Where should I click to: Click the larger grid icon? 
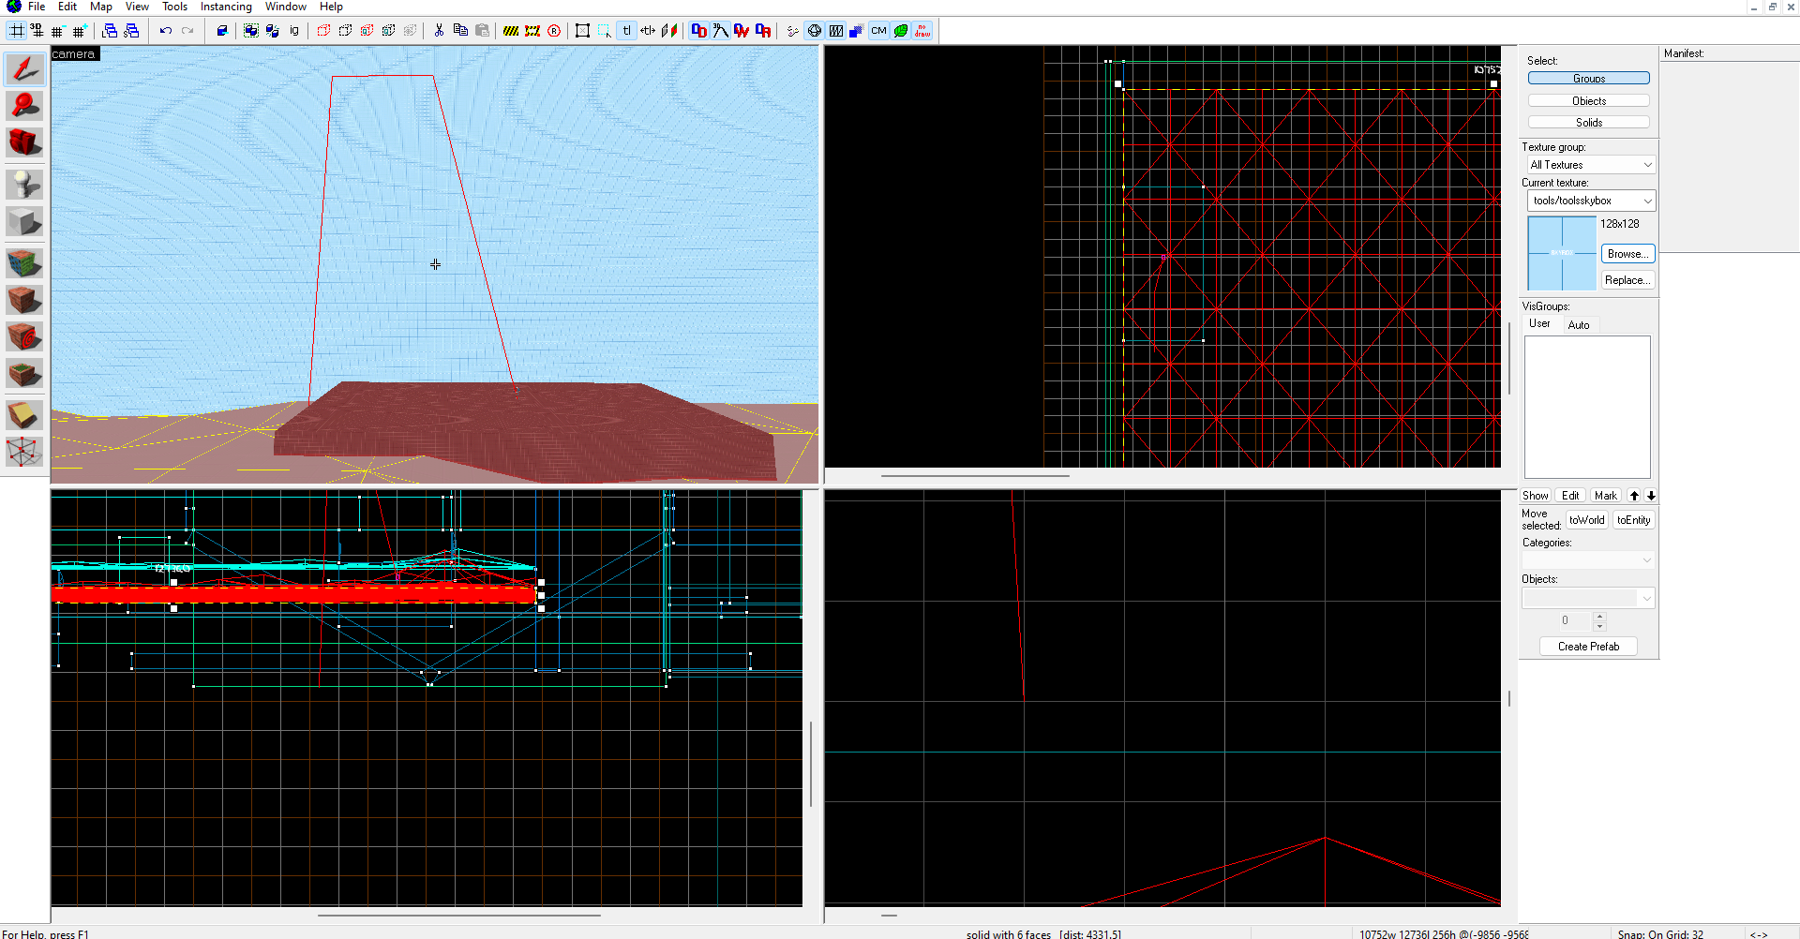click(79, 31)
